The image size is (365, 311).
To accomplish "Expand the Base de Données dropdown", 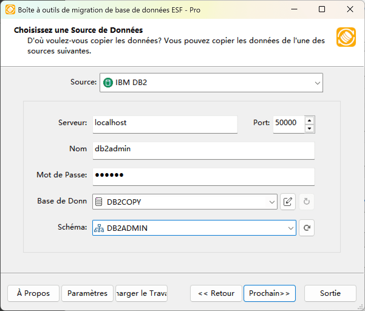I will [x=272, y=202].
